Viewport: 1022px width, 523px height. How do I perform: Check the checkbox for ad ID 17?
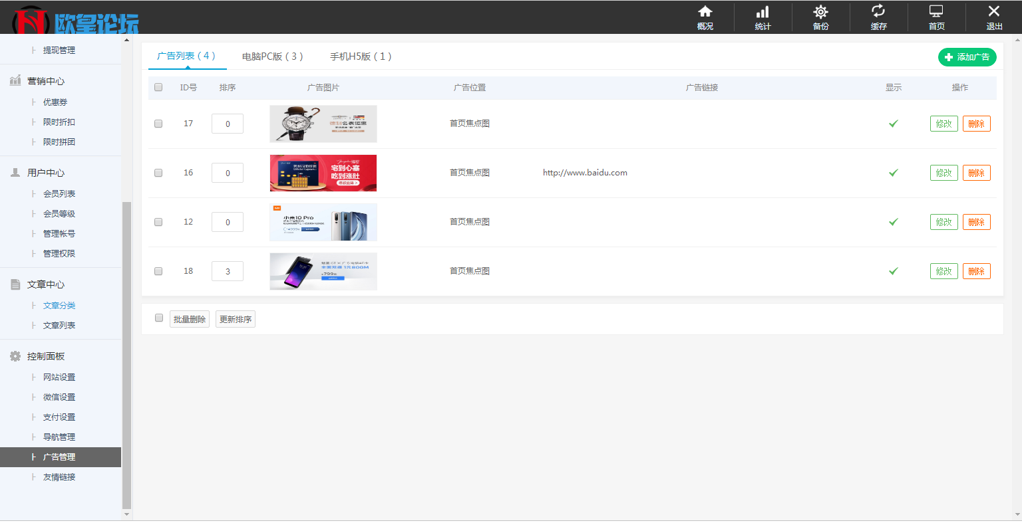158,123
